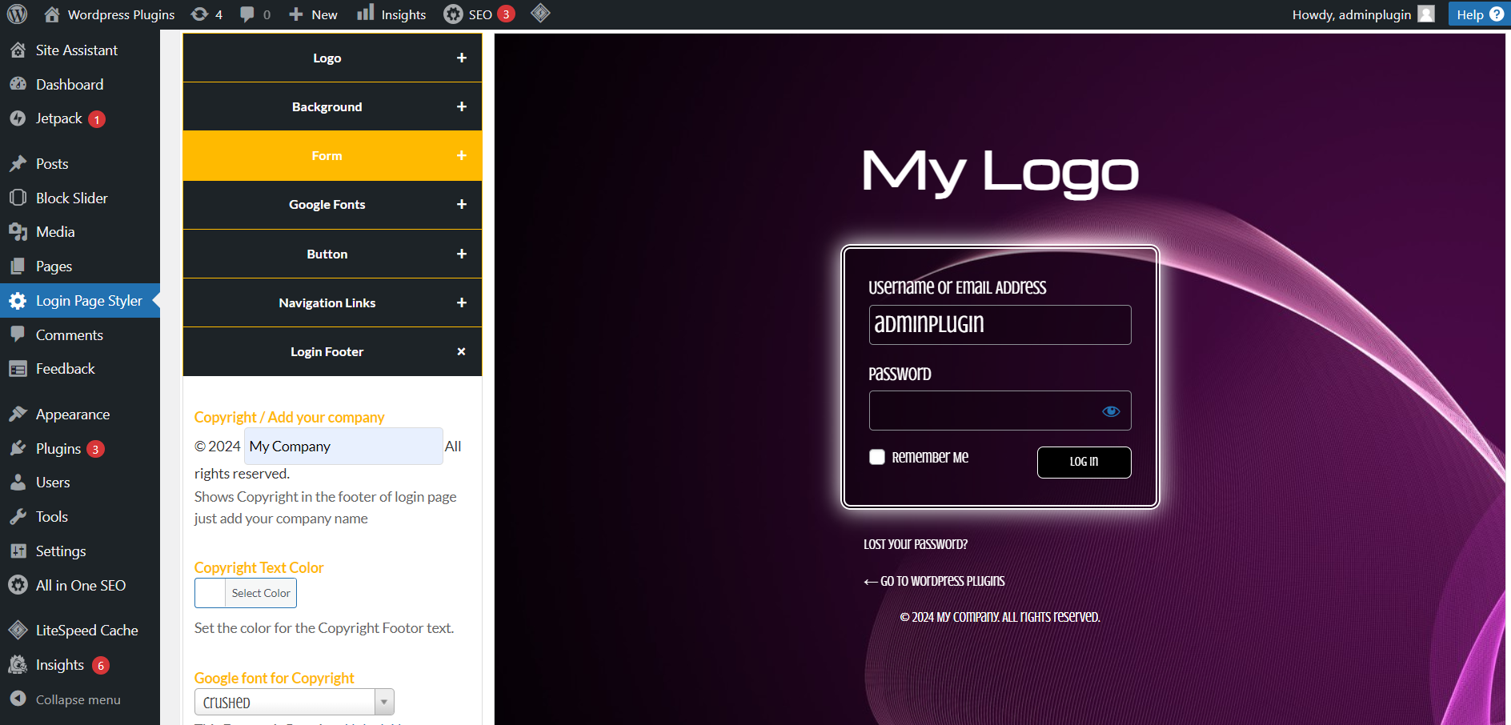1511x725 pixels.
Task: Open Site Assistant in sidebar
Action: pyautogui.click(x=80, y=50)
